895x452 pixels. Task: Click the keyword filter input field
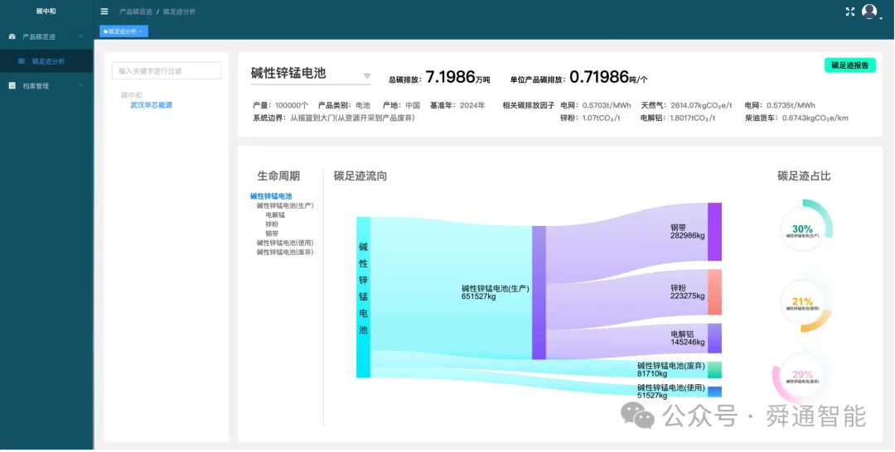point(166,70)
